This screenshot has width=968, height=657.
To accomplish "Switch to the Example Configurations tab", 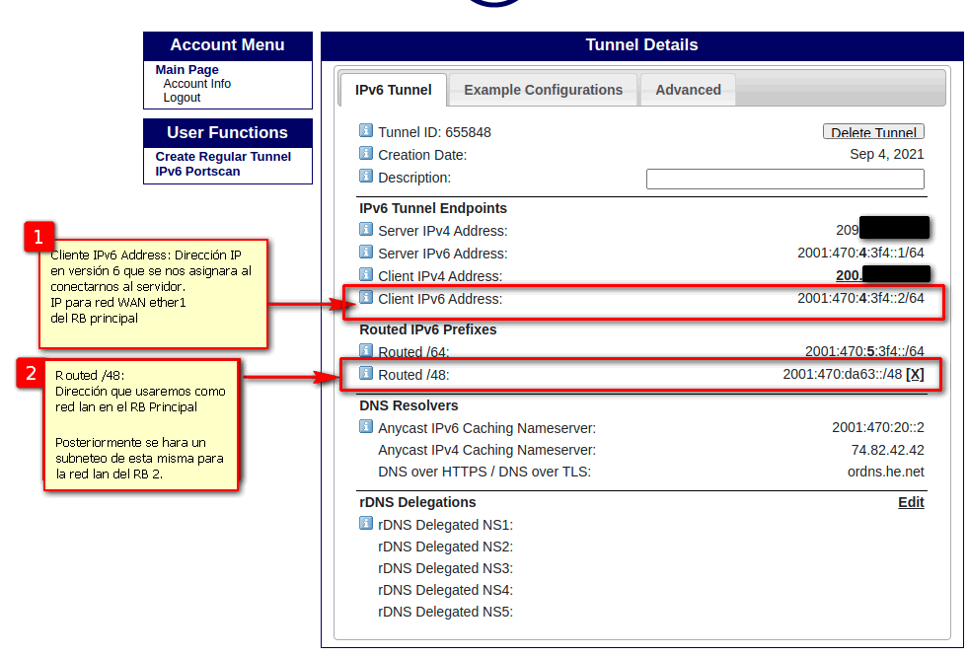I will [x=543, y=90].
